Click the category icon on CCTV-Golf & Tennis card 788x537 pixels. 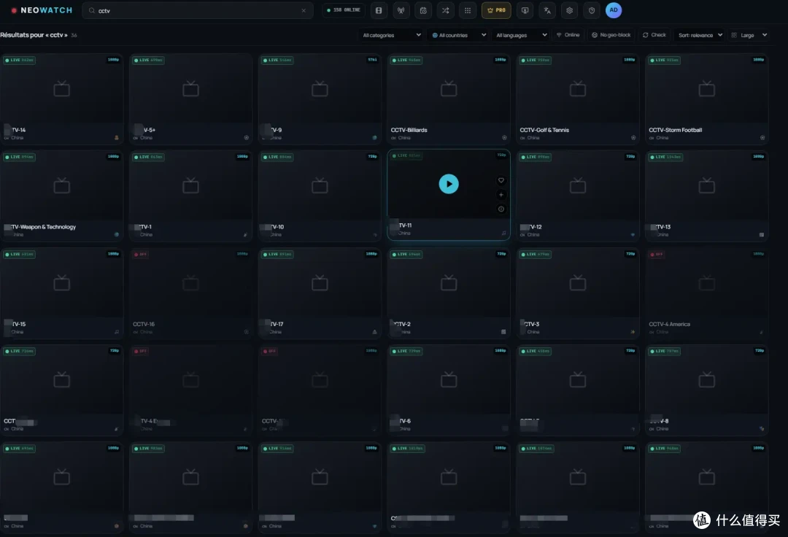(633, 138)
